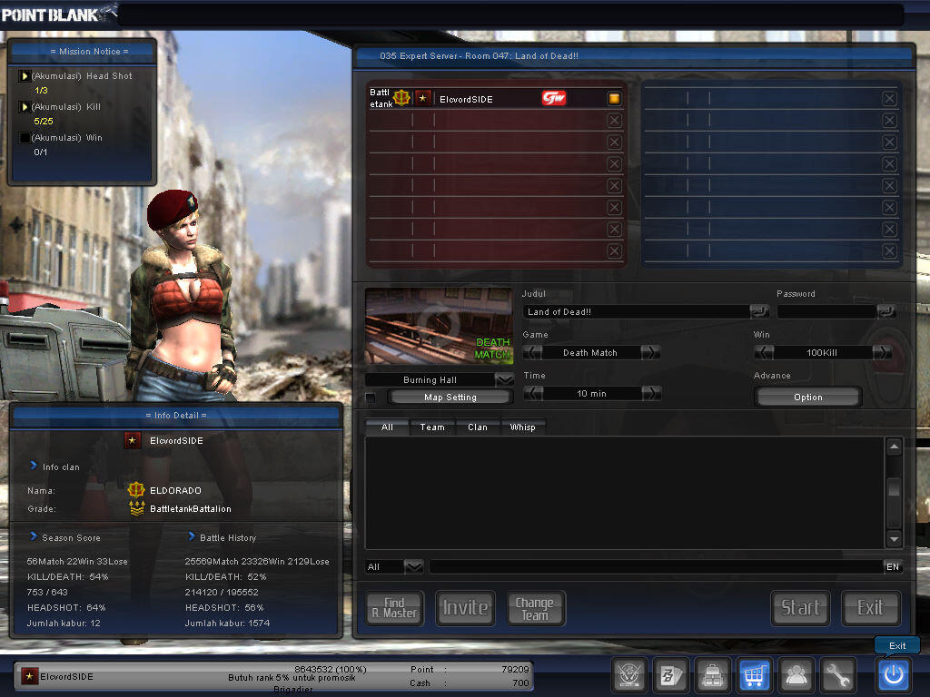This screenshot has width=930, height=697.
Task: Click the Password input field
Action: coord(826,311)
